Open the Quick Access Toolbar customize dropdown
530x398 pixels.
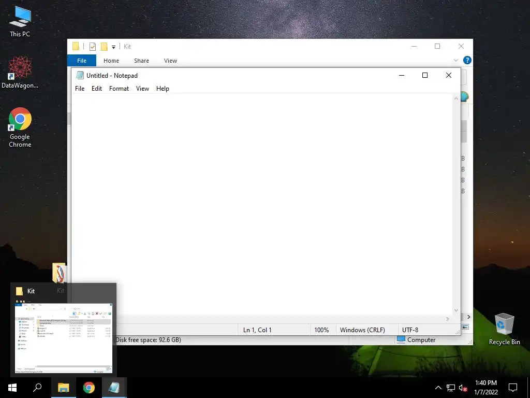coord(113,47)
